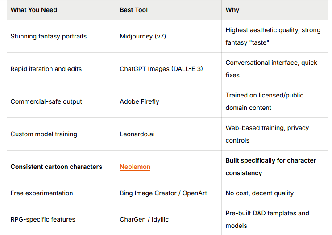Click the "Best Tool" column header
Image resolution: width=332 pixels, height=235 pixels.
point(134,10)
